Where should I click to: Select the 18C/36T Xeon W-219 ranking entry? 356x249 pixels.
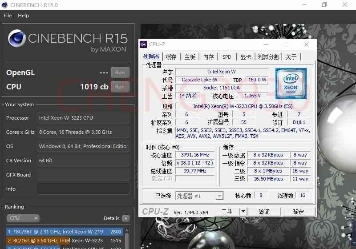pos(65,232)
